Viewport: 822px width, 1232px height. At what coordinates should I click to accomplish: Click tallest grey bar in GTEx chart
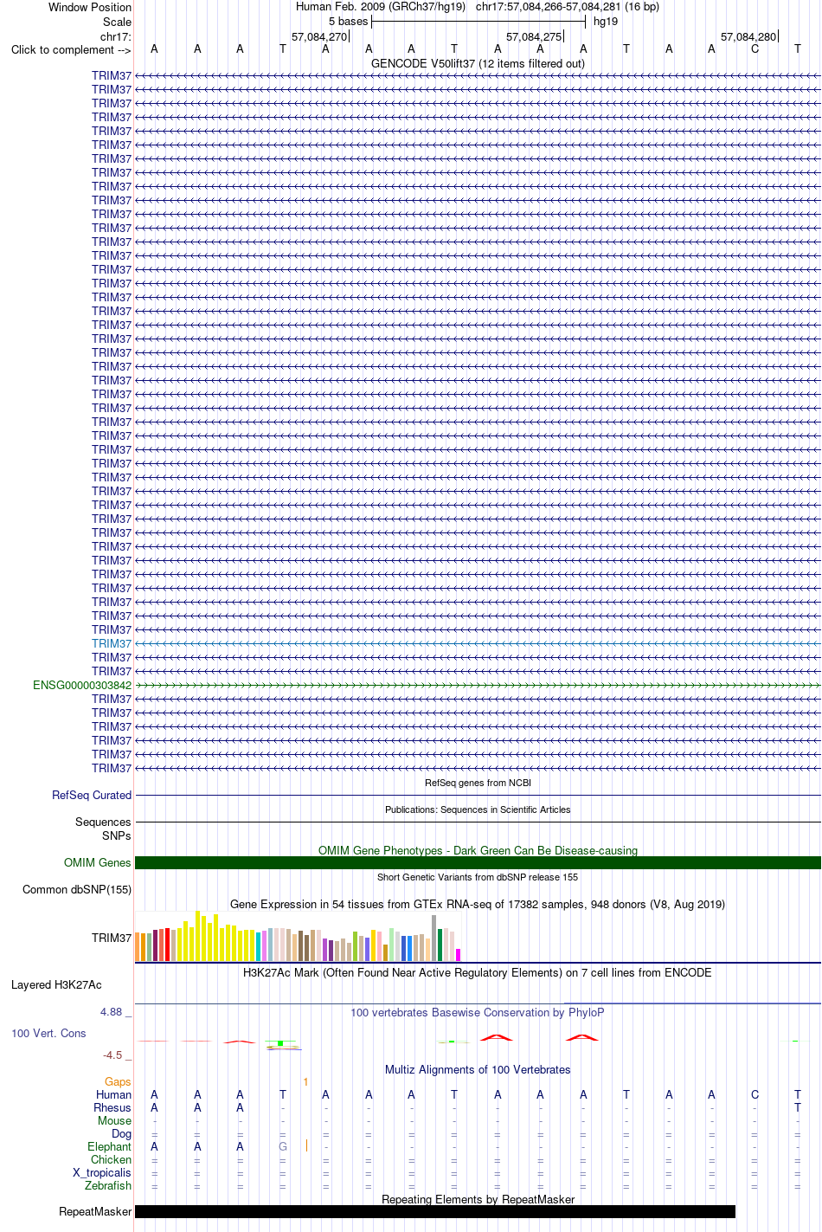pyautogui.click(x=434, y=938)
